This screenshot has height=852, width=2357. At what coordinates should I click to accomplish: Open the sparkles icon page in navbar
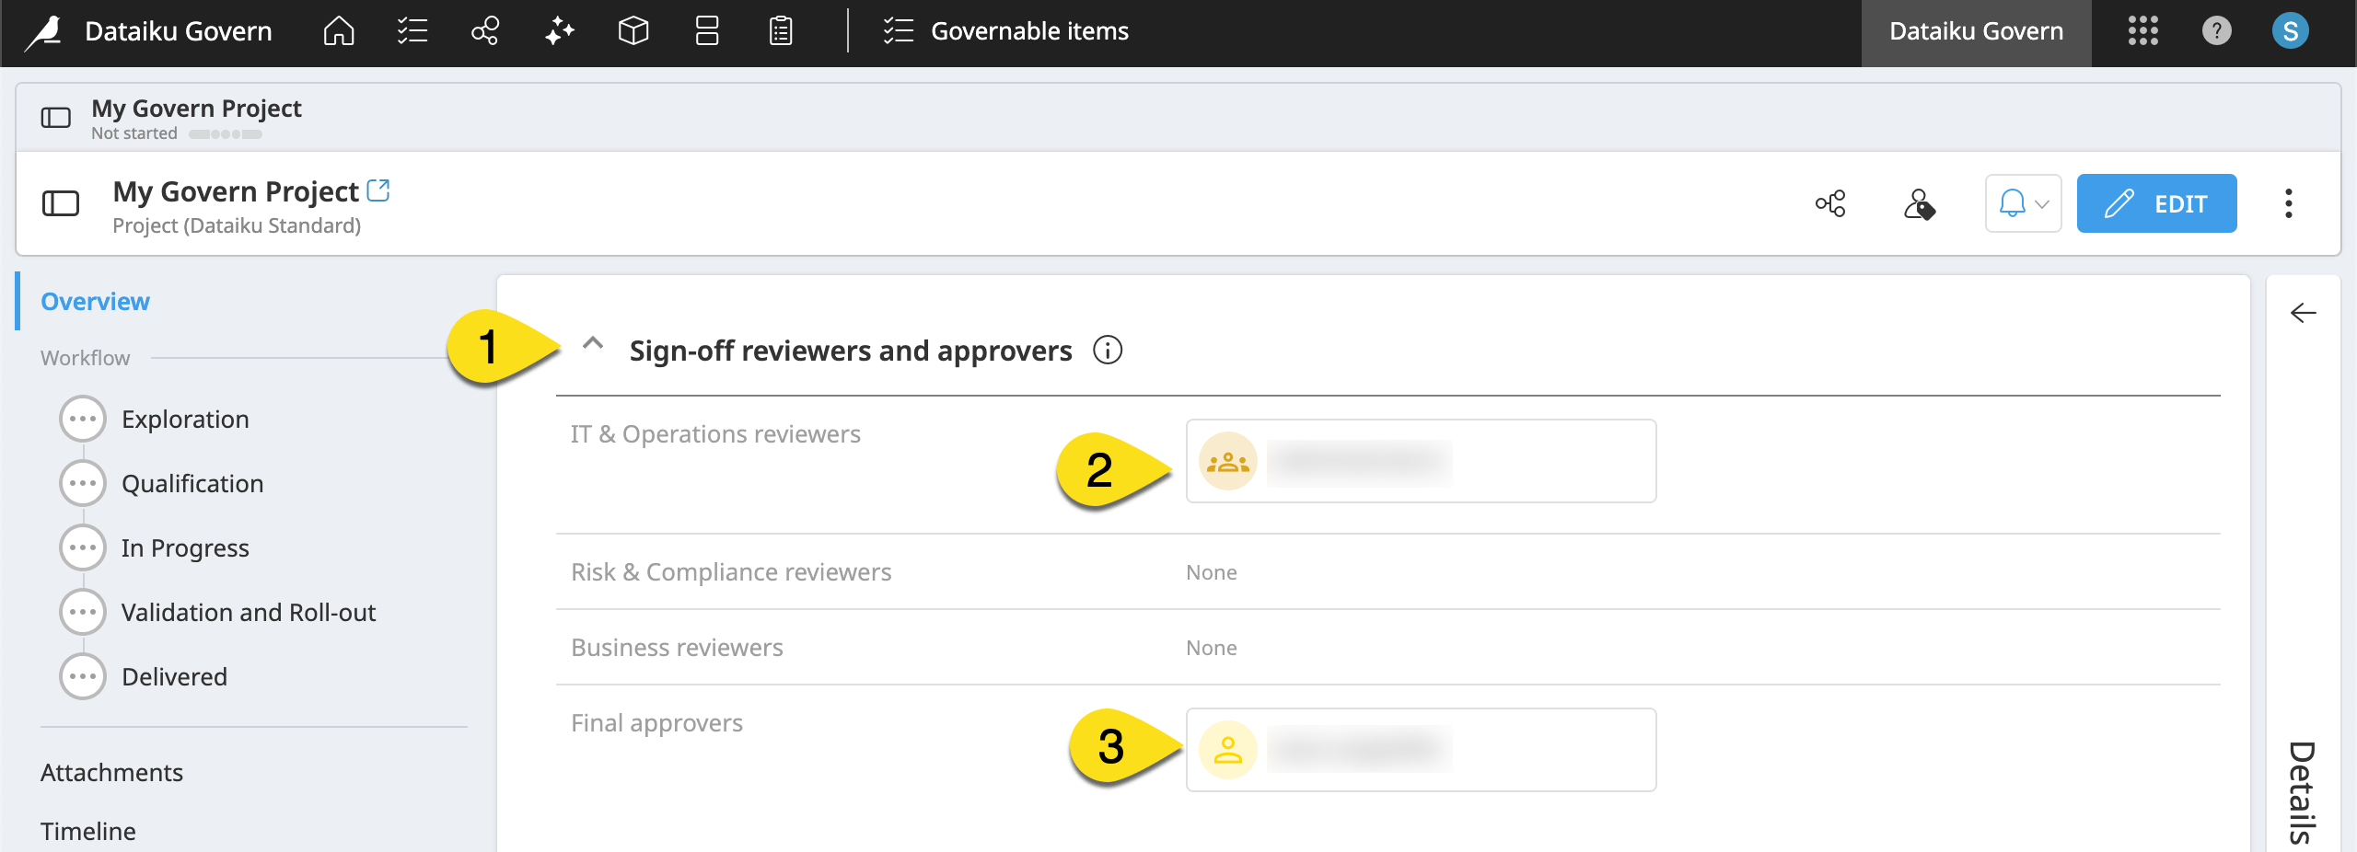(x=560, y=31)
